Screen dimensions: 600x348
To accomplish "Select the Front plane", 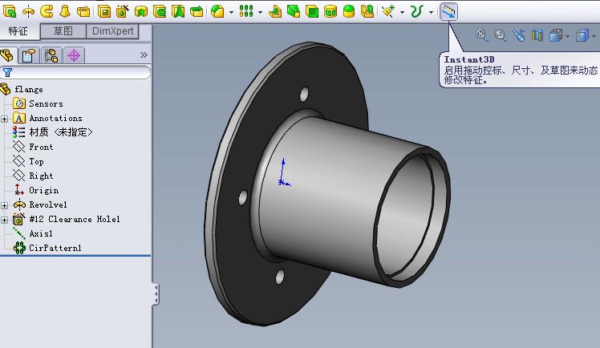I will pos(41,147).
